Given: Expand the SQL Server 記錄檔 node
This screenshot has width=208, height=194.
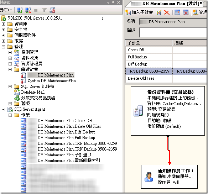Looking at the screenshot, I should (10, 86).
